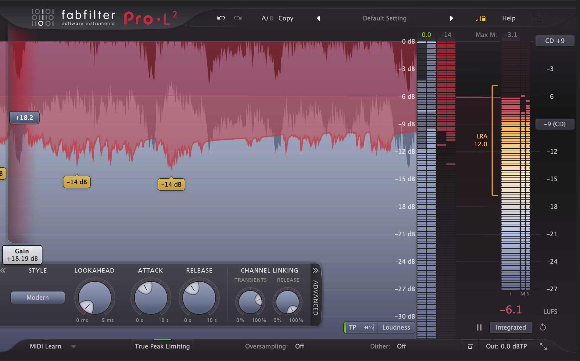
Task: Click the Max M: -3.1 readout
Action: (496, 35)
